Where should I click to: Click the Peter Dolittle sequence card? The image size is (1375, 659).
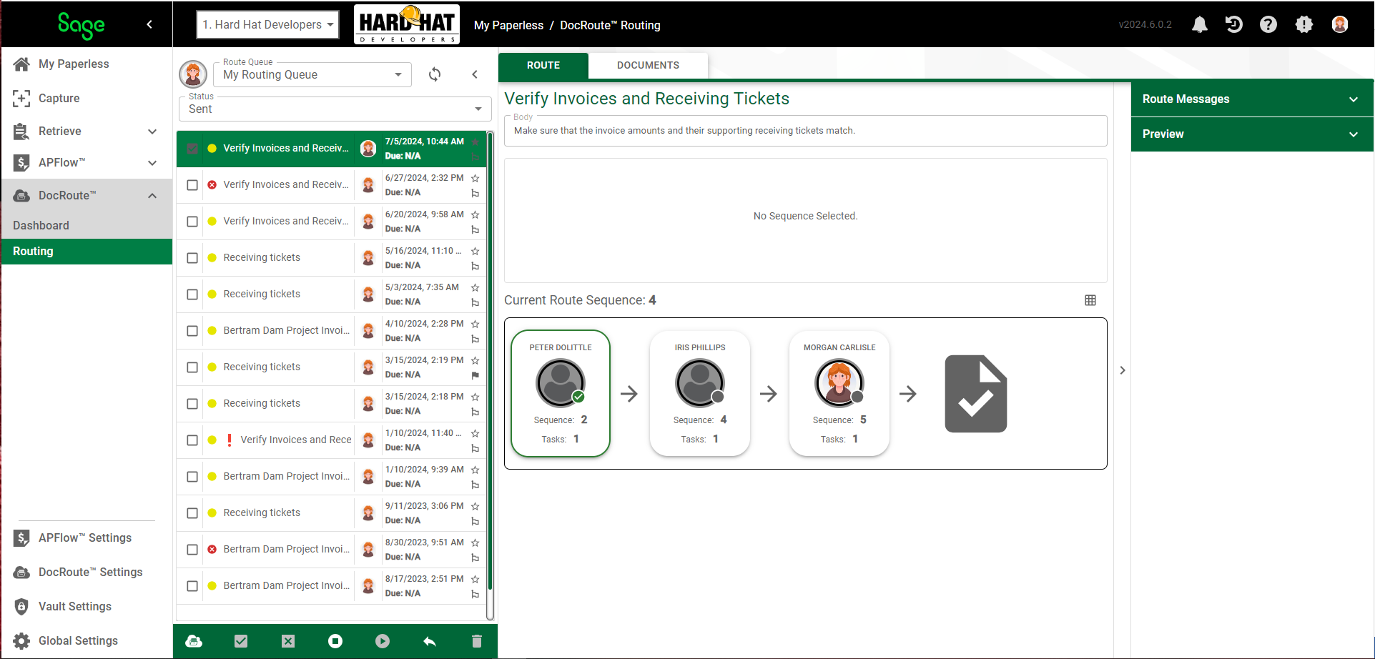tap(561, 393)
